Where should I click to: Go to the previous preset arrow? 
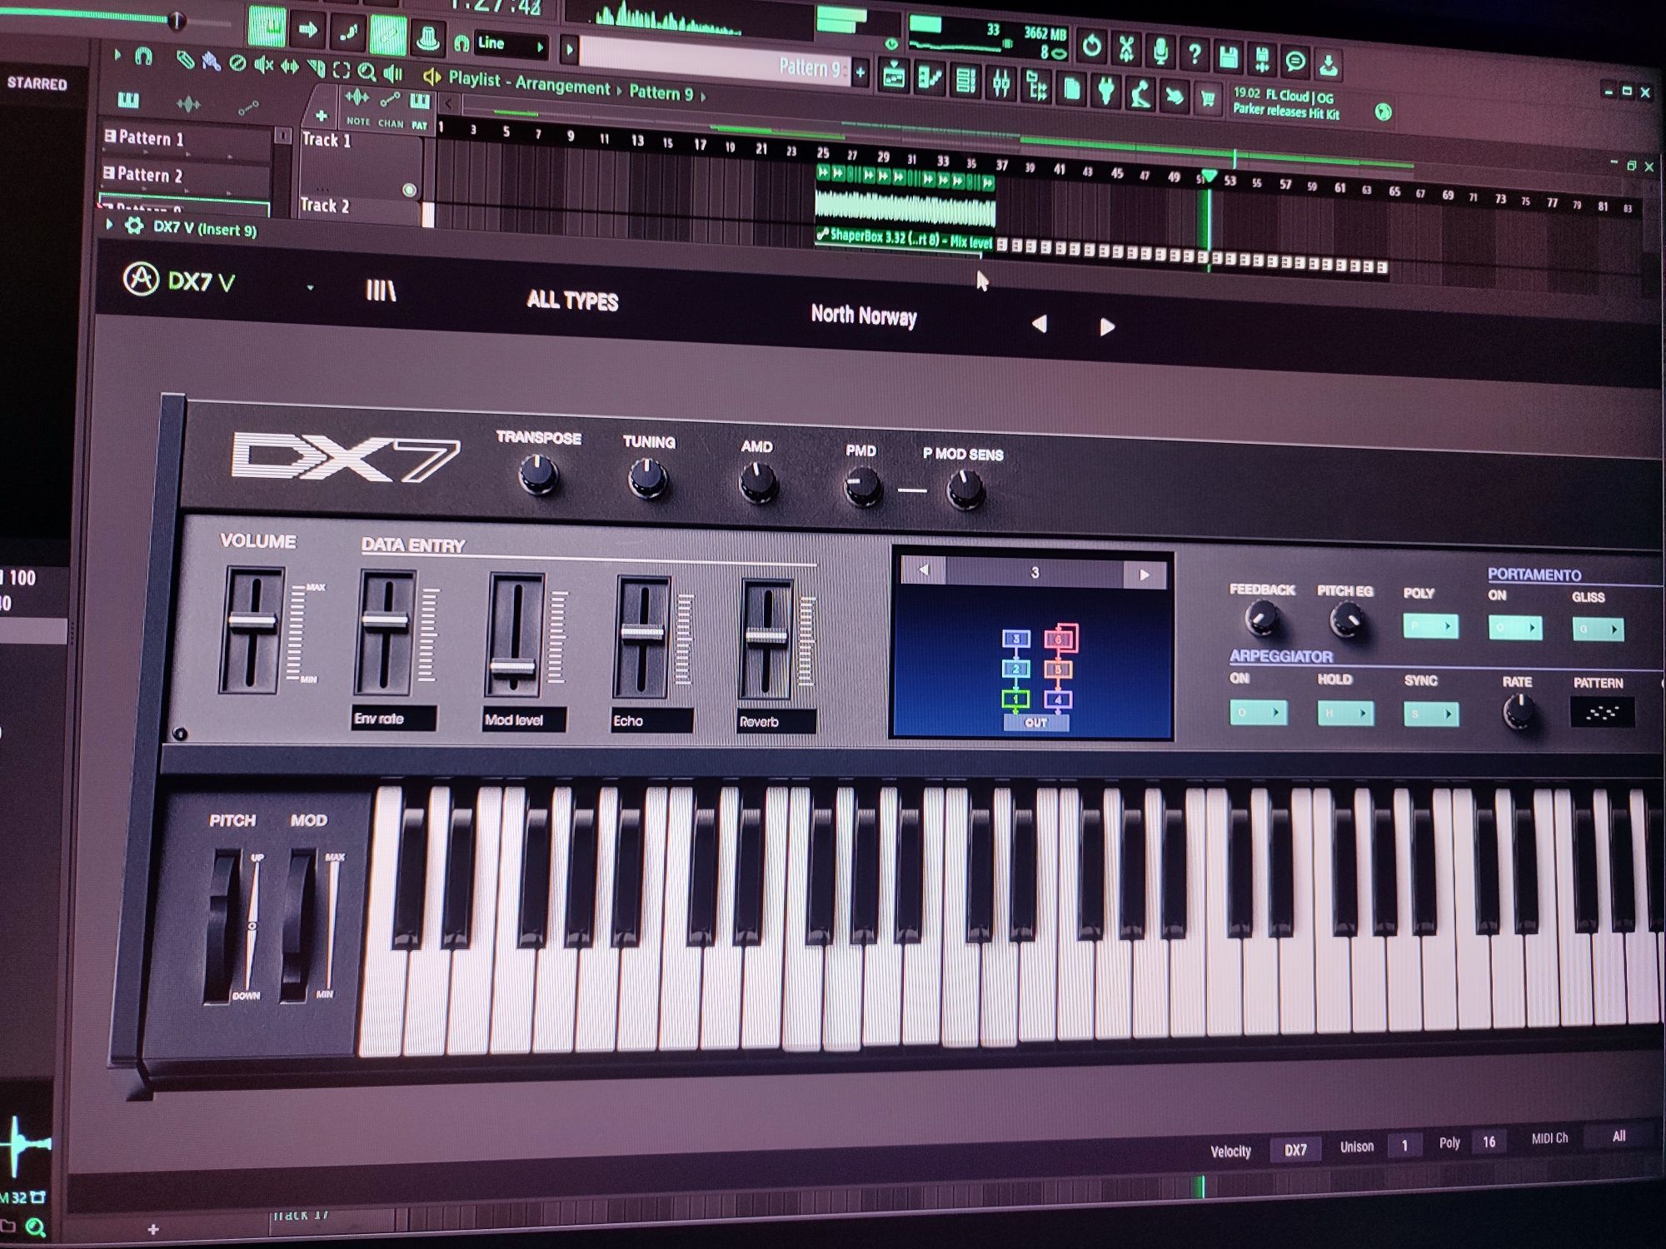point(1039,324)
